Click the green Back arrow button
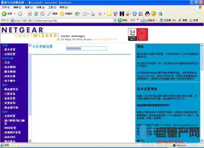 [x=4, y=14]
